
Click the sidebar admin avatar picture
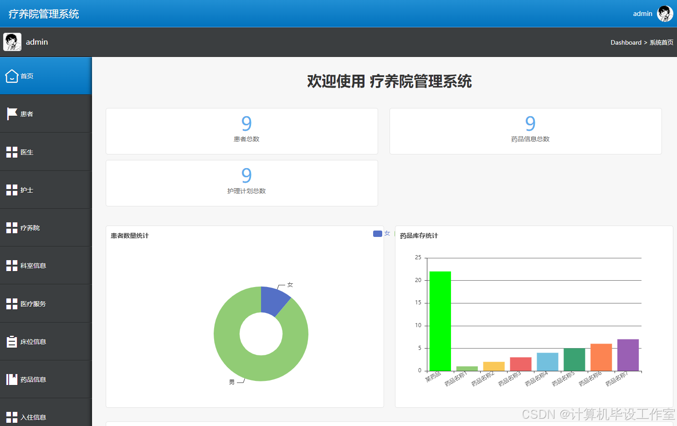(x=12, y=42)
